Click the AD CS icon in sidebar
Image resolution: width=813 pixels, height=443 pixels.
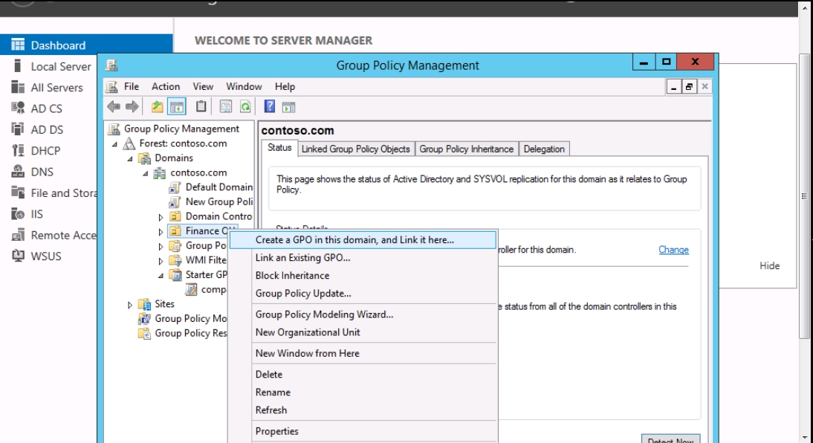tap(18, 108)
